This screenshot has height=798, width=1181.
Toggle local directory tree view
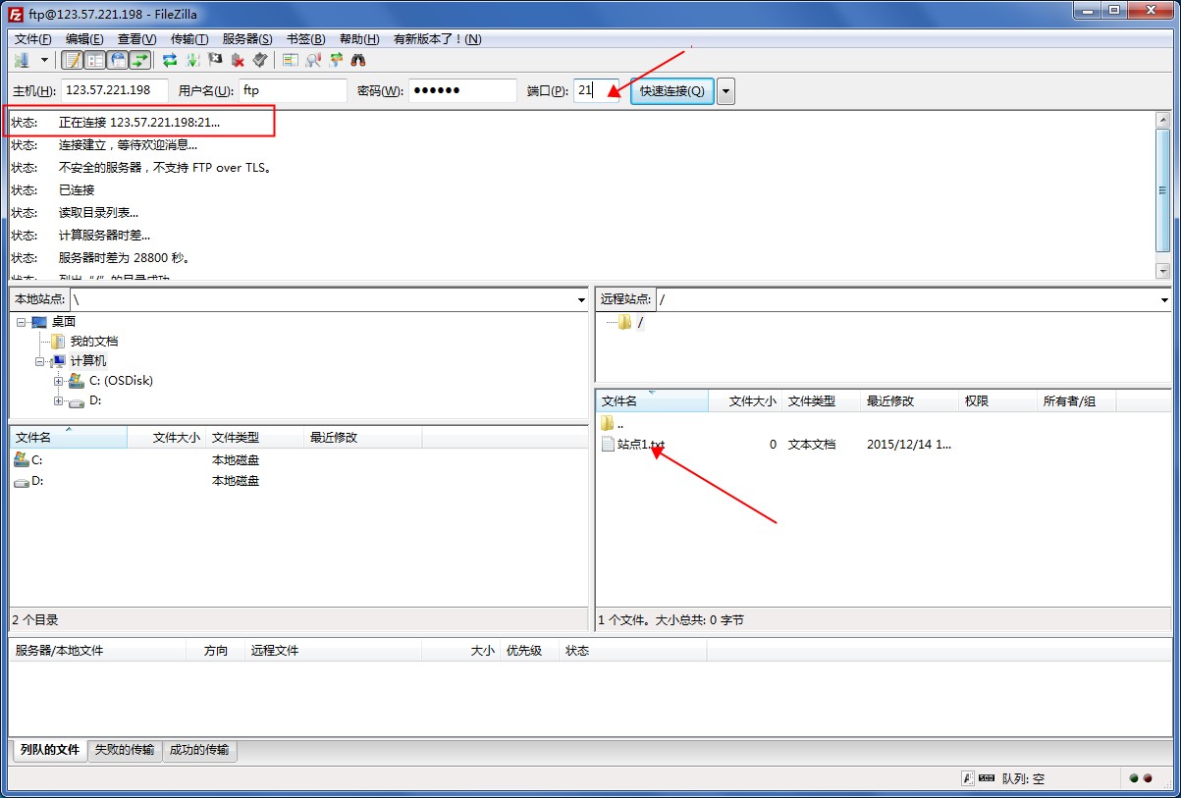tap(95, 60)
